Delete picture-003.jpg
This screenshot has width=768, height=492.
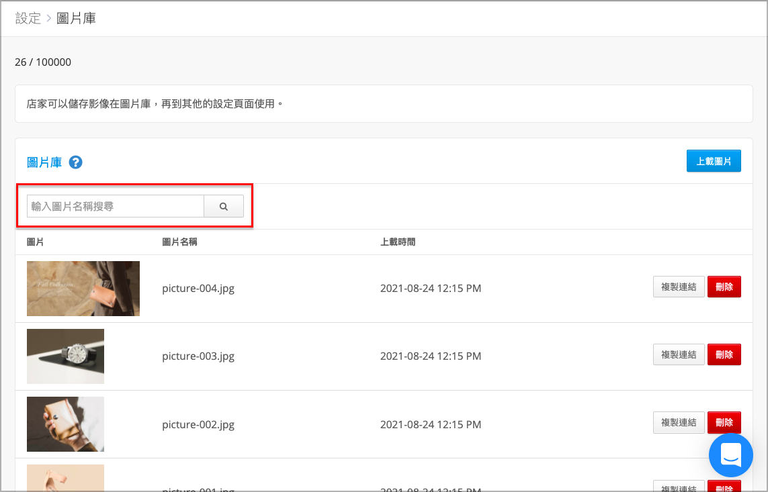(724, 354)
